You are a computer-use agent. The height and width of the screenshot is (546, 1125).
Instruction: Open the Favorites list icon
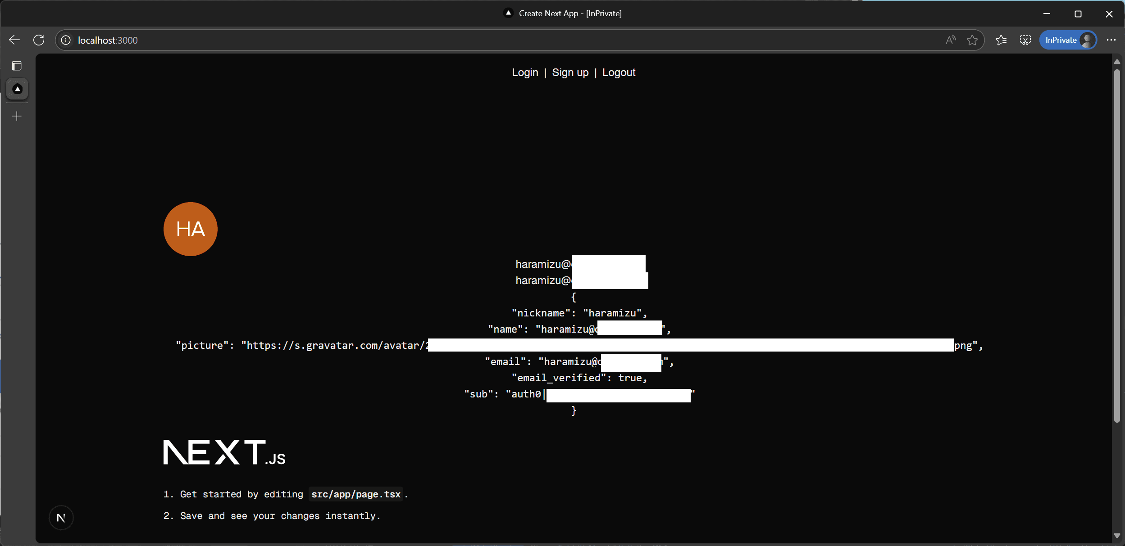coord(1001,40)
